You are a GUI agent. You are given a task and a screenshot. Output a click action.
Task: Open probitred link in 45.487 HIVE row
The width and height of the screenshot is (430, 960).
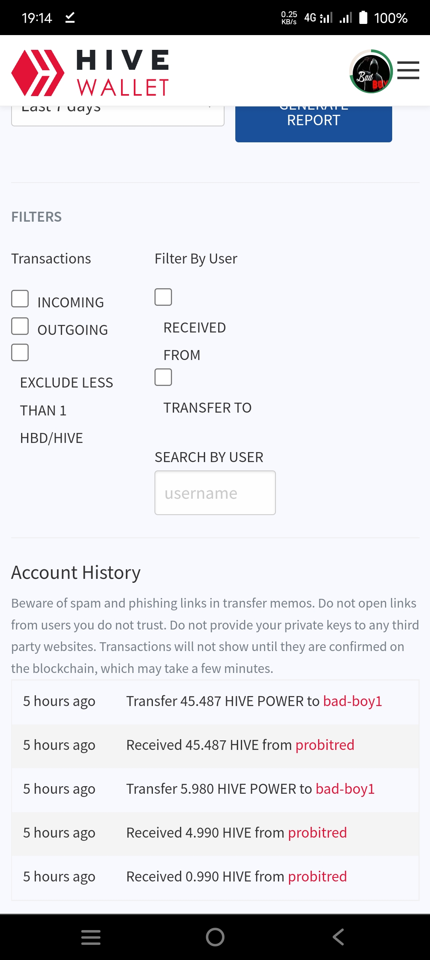pos(325,745)
